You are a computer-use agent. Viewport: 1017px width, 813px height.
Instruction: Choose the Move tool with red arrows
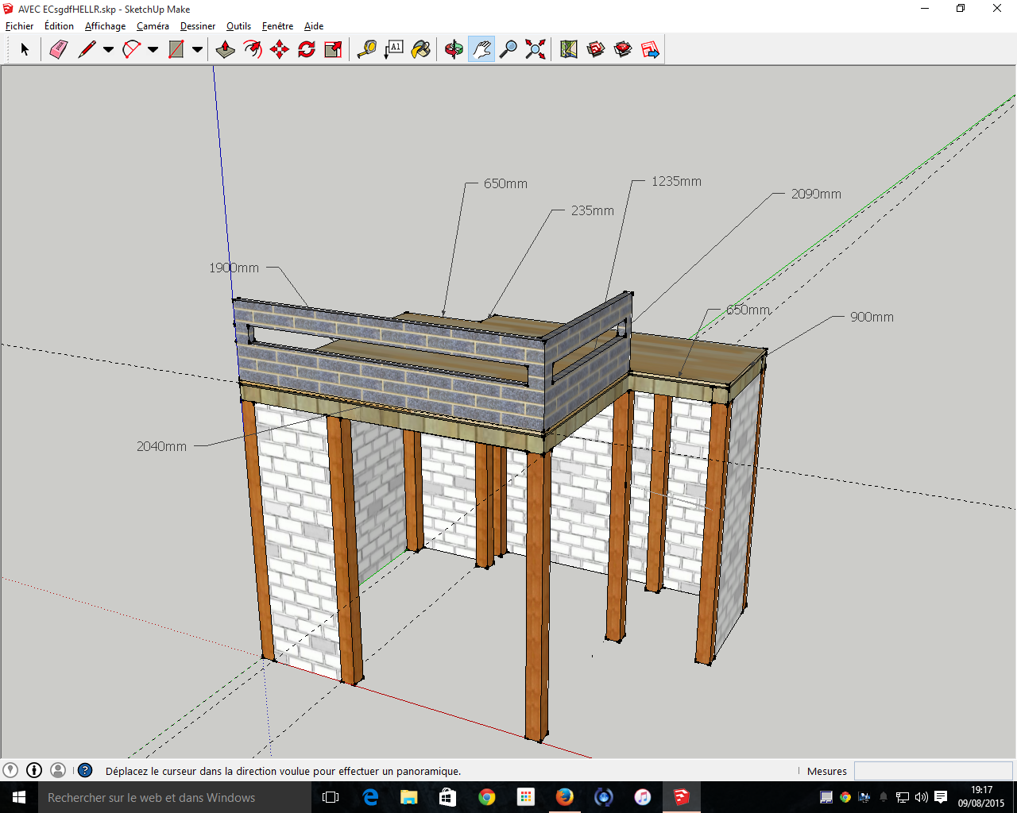[x=280, y=49]
